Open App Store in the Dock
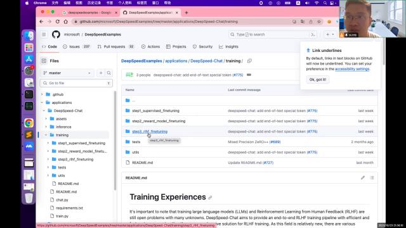Screen dimensions: 406x228 pyautogui.click(x=29, y=59)
